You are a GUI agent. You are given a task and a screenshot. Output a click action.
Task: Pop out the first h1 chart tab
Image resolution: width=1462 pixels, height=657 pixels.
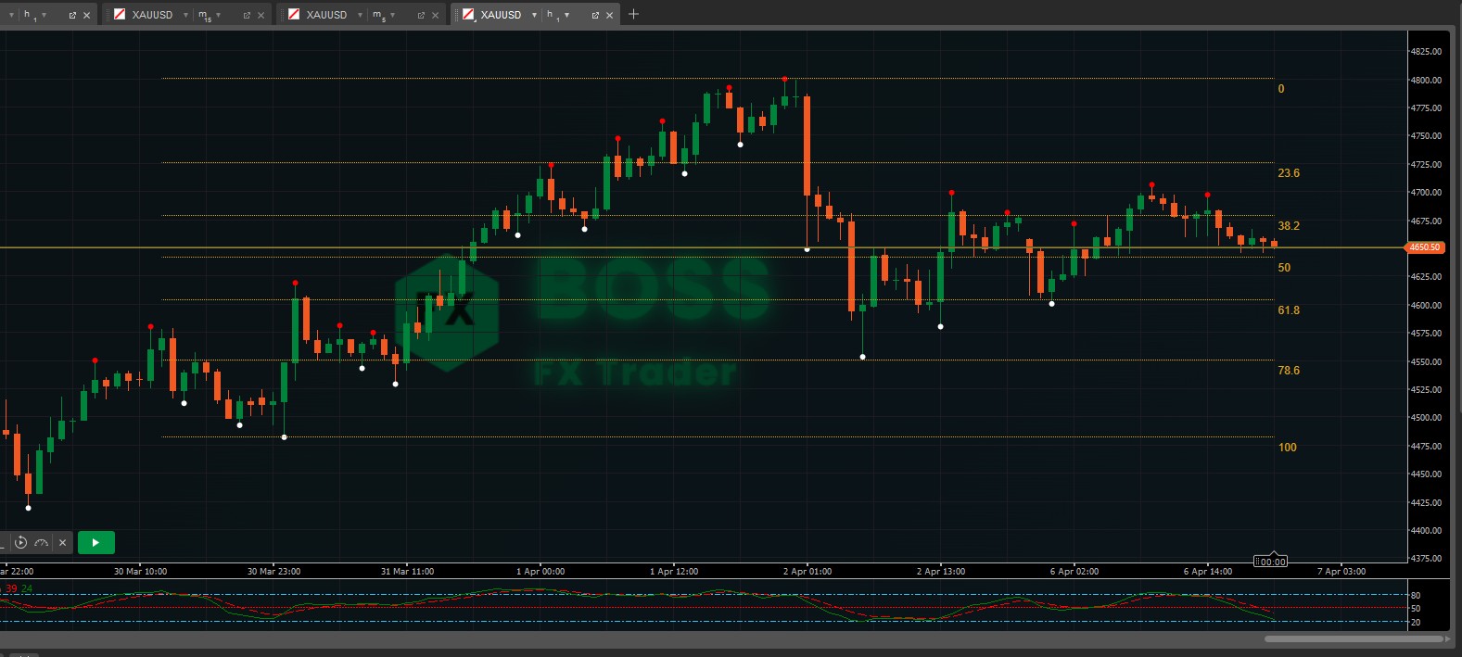click(x=72, y=15)
